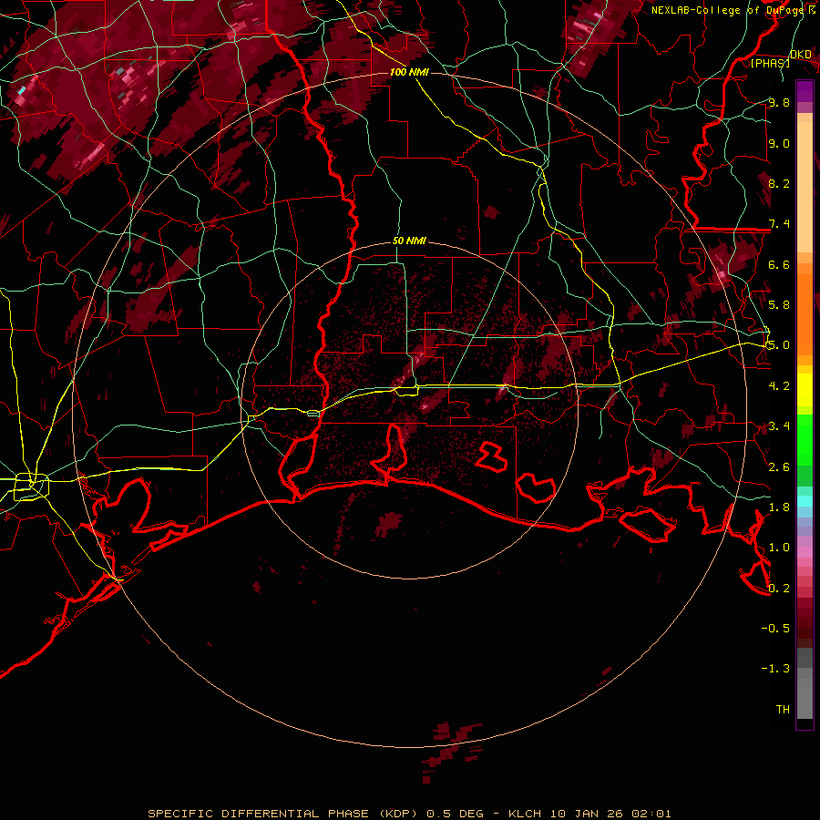Click the '1.8' scale value
Screen dimensions: 820x820
[779, 507]
